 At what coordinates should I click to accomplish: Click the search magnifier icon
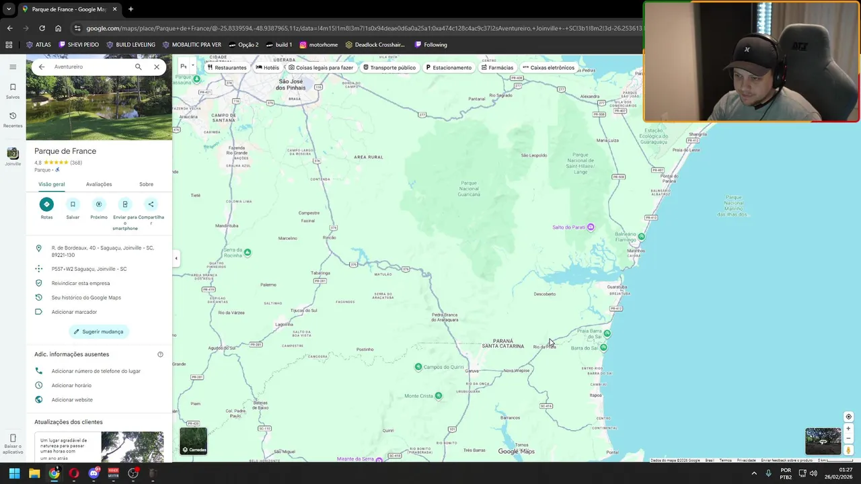tap(139, 67)
